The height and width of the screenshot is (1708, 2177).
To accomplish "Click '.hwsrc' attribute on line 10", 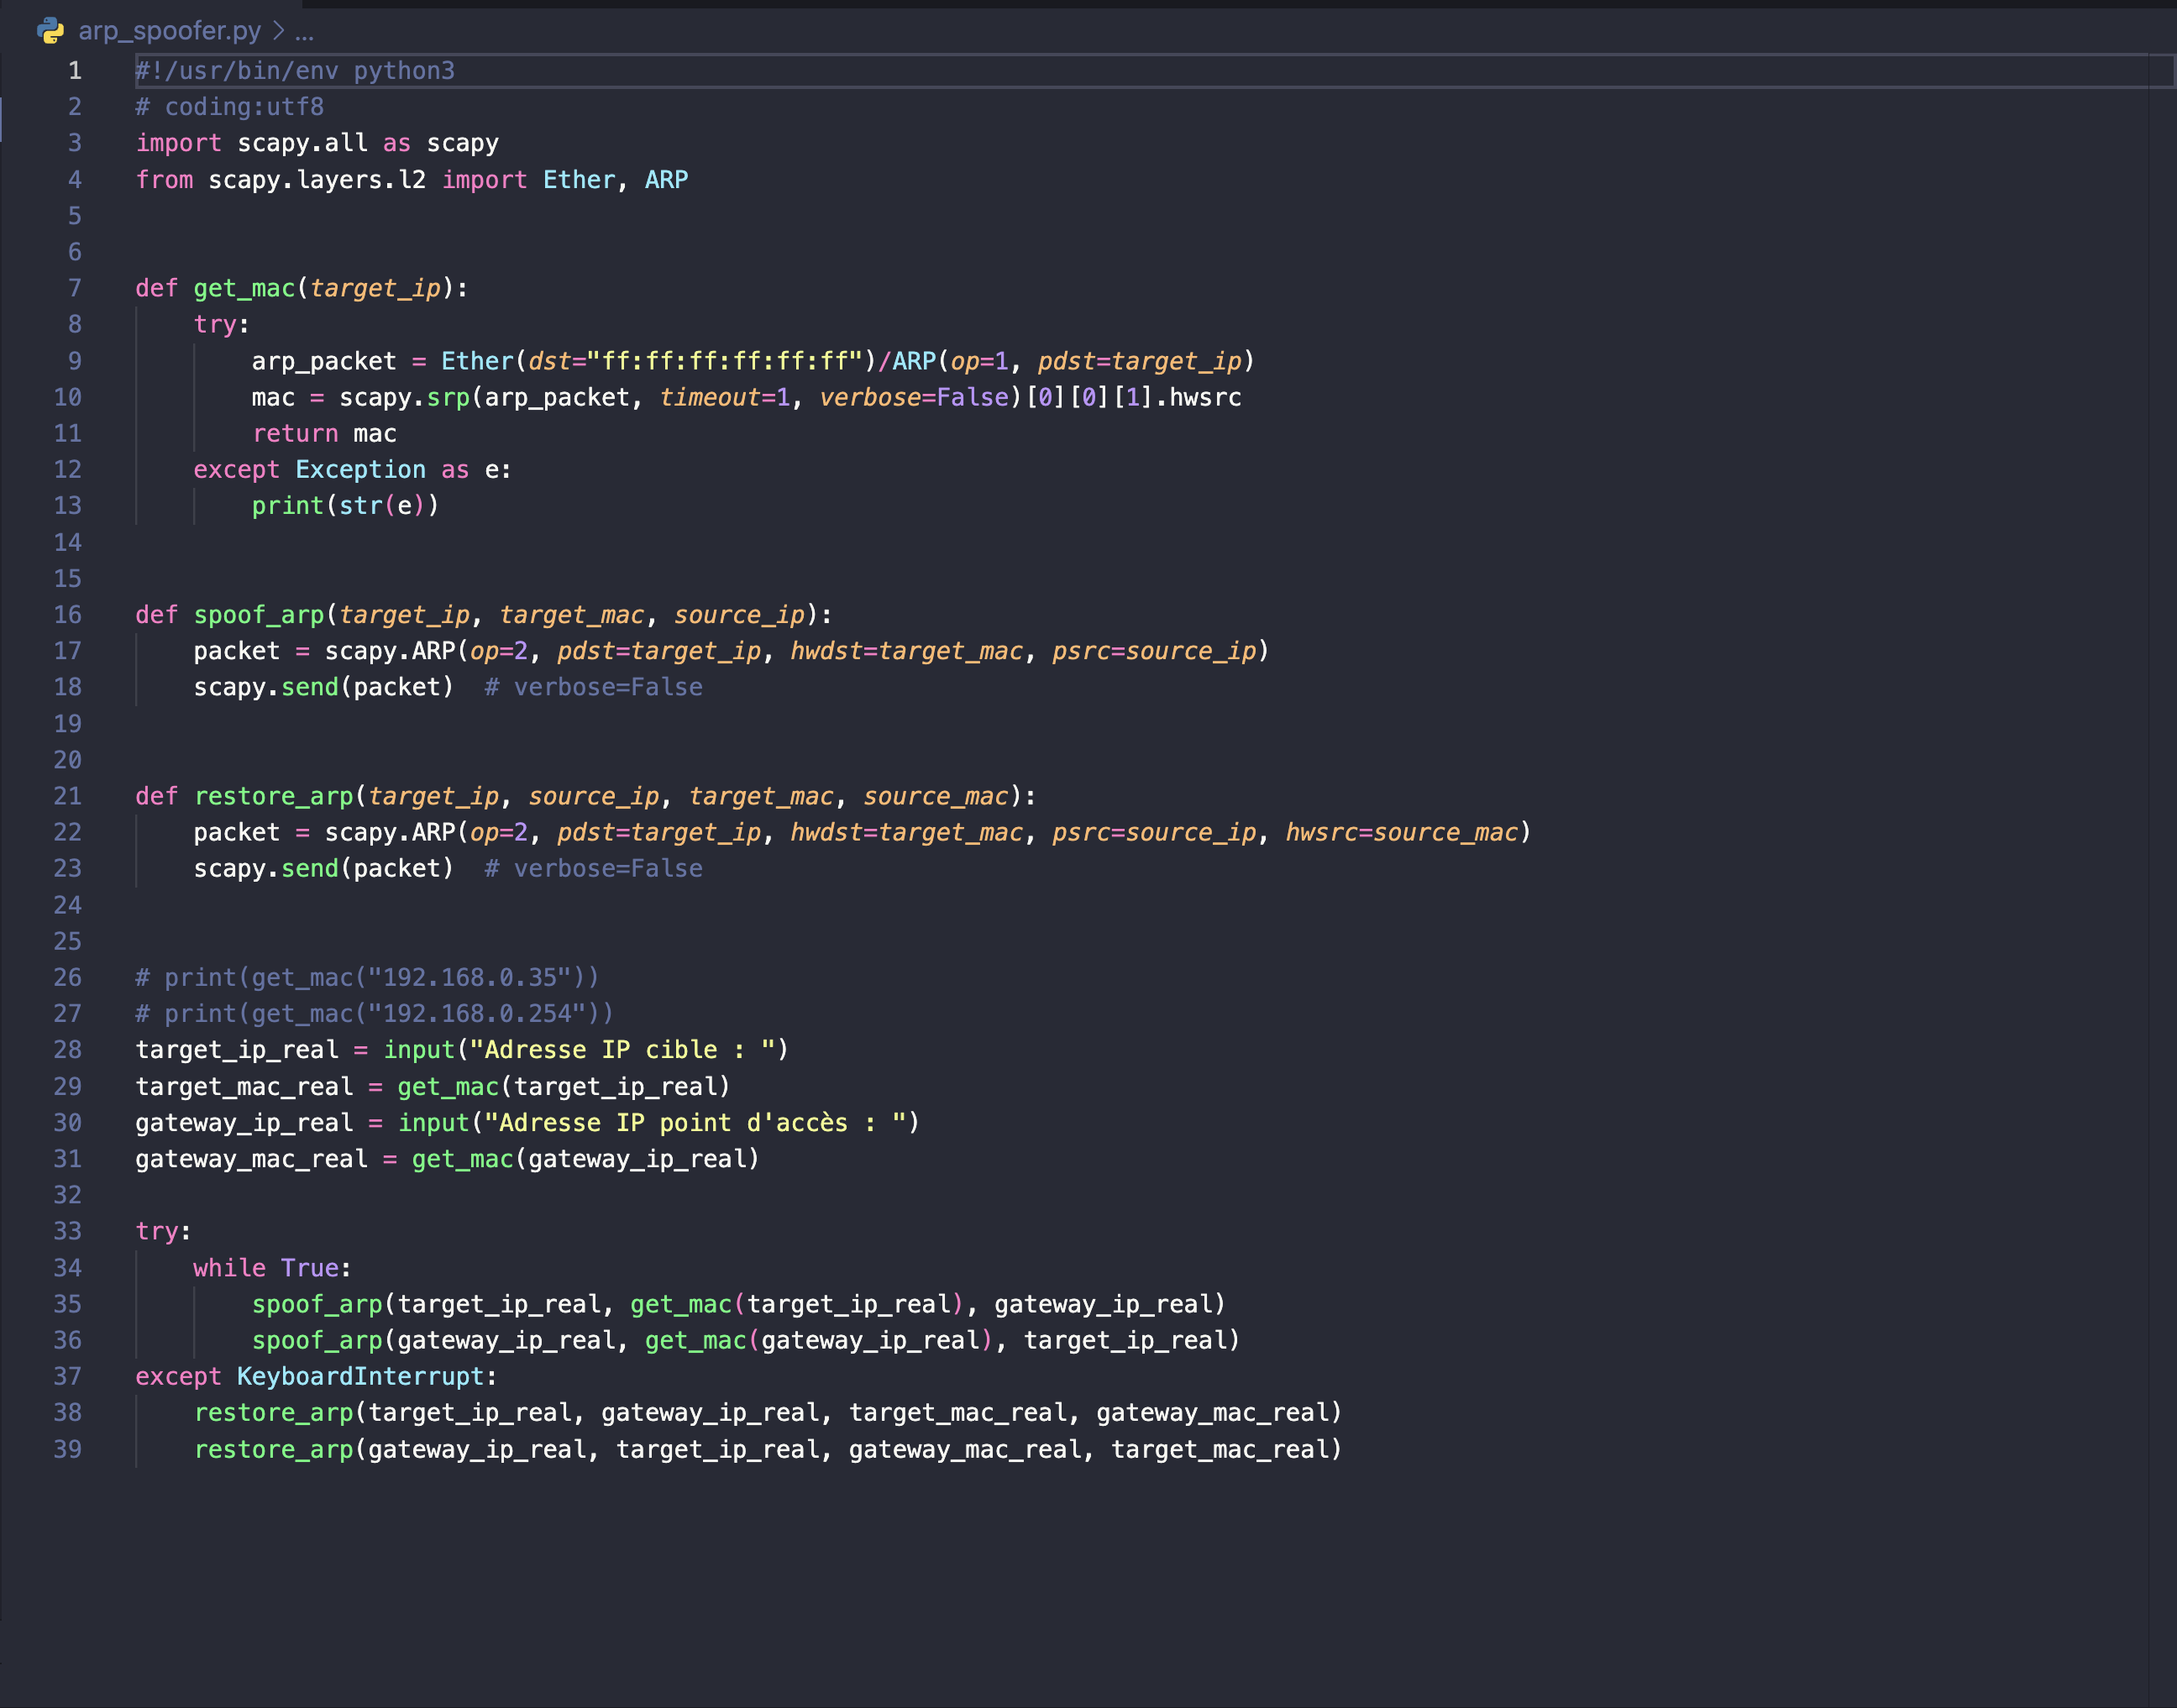I will [1199, 397].
